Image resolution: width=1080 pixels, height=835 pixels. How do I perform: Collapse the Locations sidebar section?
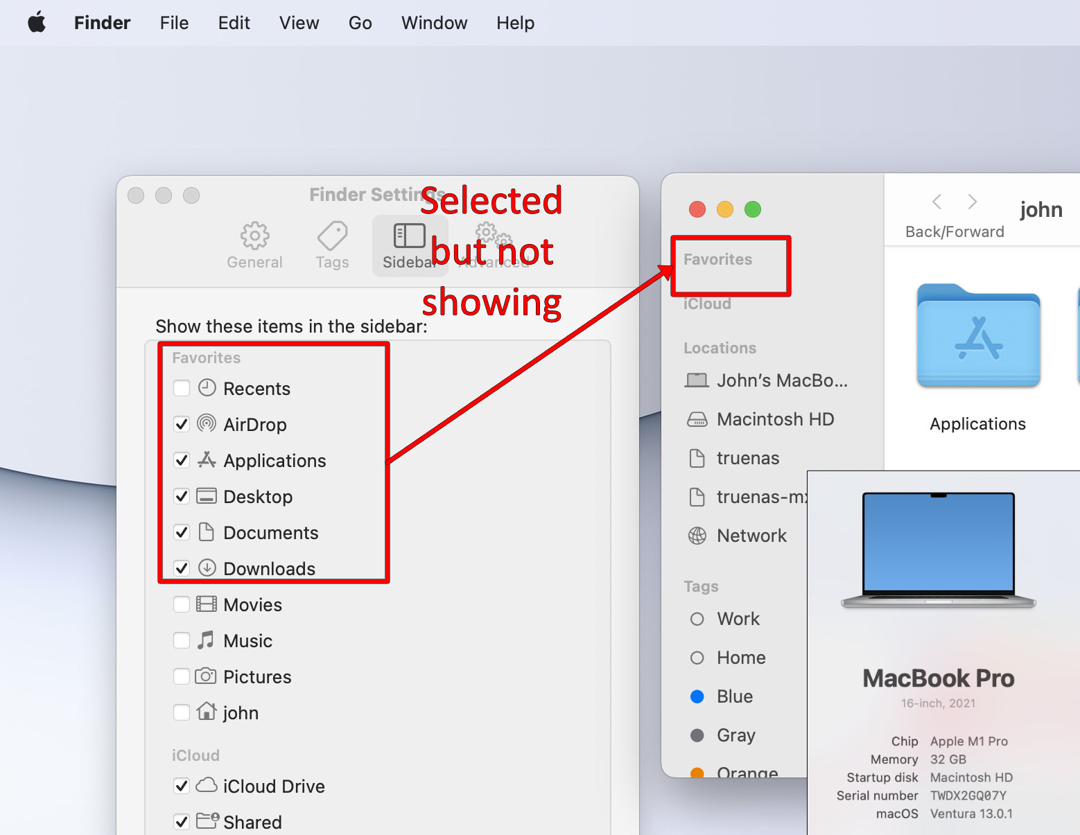point(720,347)
